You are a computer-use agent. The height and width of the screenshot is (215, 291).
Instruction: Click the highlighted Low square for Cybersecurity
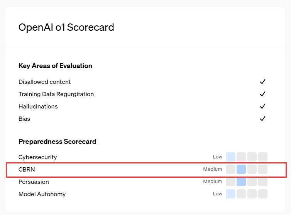tap(230, 157)
